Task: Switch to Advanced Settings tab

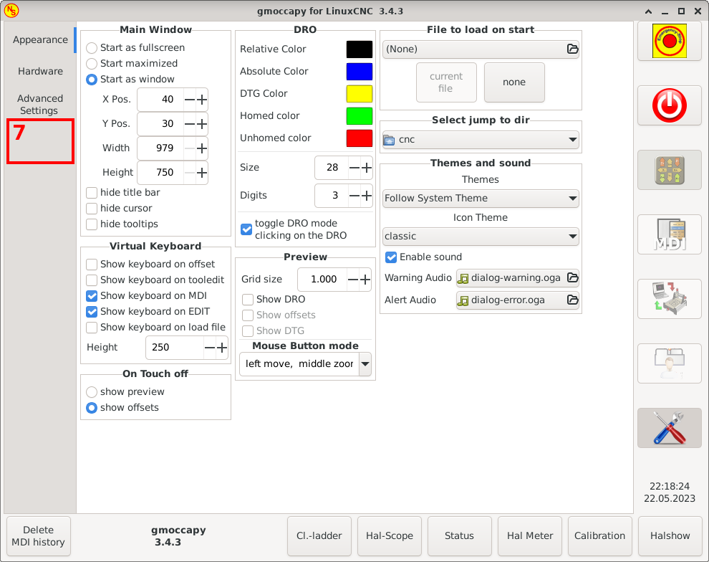Action: [x=40, y=105]
